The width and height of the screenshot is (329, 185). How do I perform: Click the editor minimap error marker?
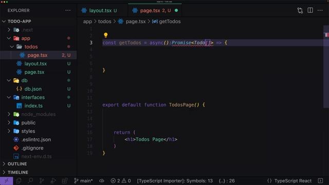coord(326,35)
